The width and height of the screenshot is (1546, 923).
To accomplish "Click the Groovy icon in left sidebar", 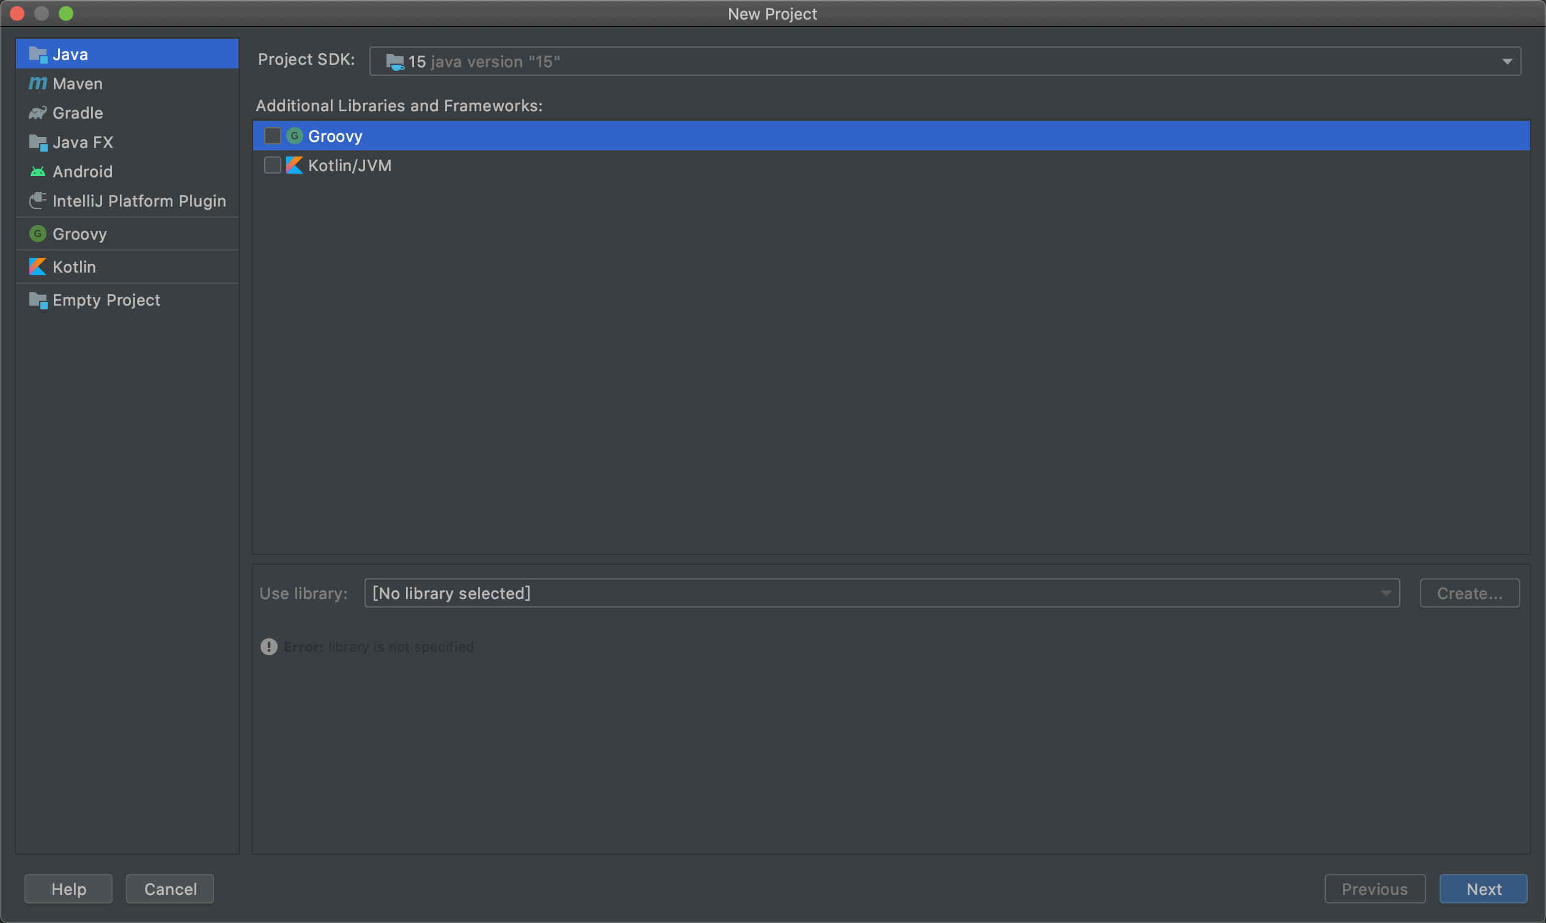I will coord(37,234).
